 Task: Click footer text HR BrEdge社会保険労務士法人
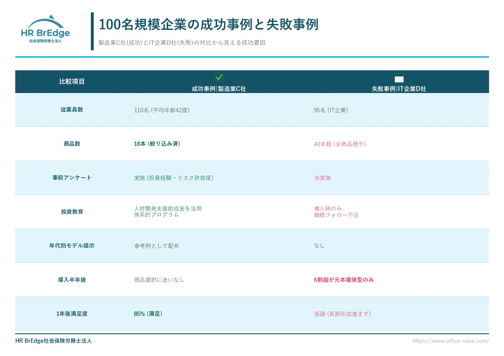tap(53, 341)
